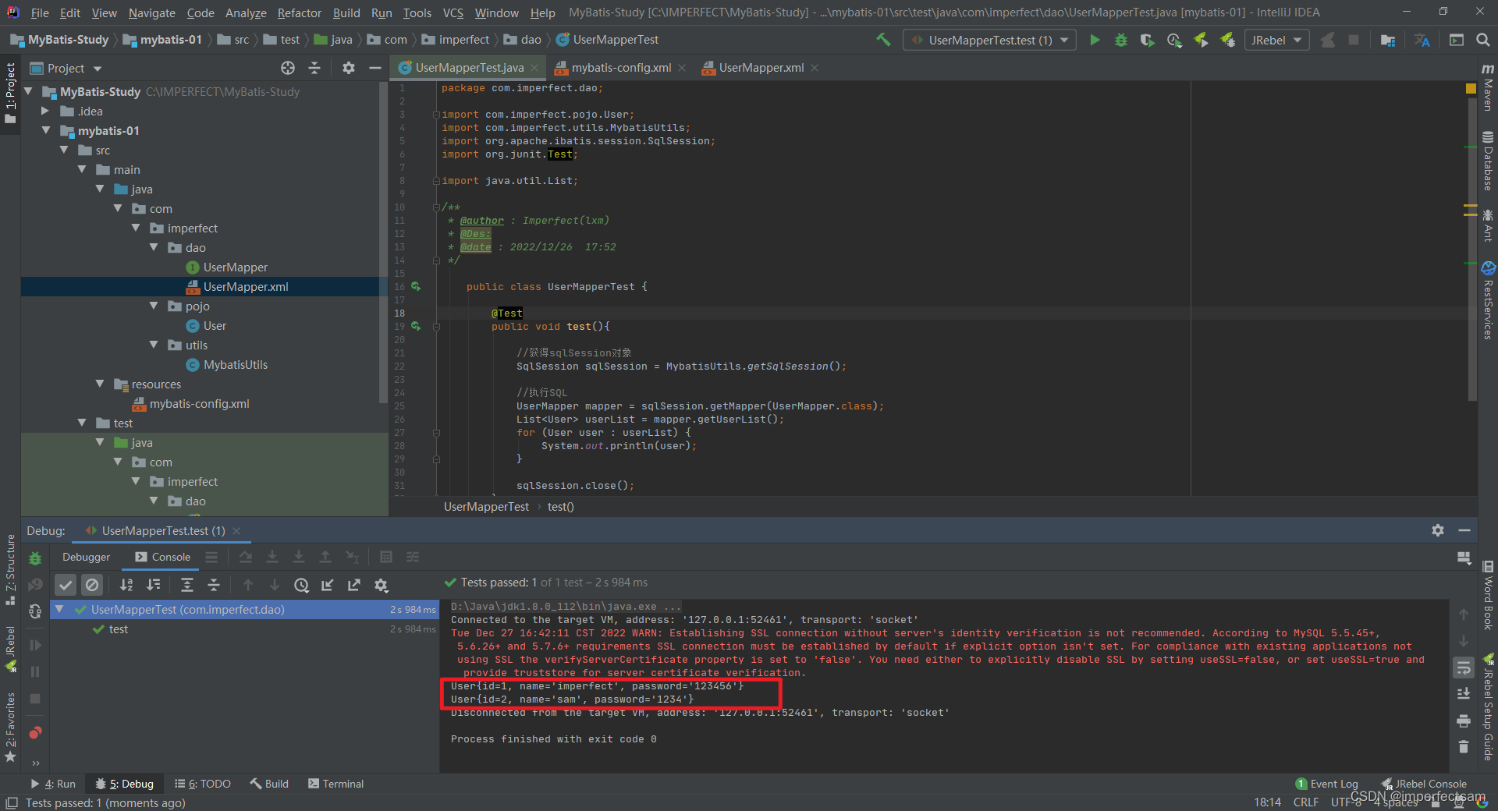Import test results icon

pyautogui.click(x=328, y=585)
